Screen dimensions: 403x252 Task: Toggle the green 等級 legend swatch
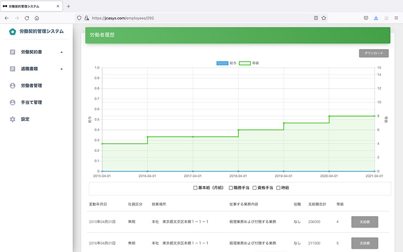coord(245,63)
